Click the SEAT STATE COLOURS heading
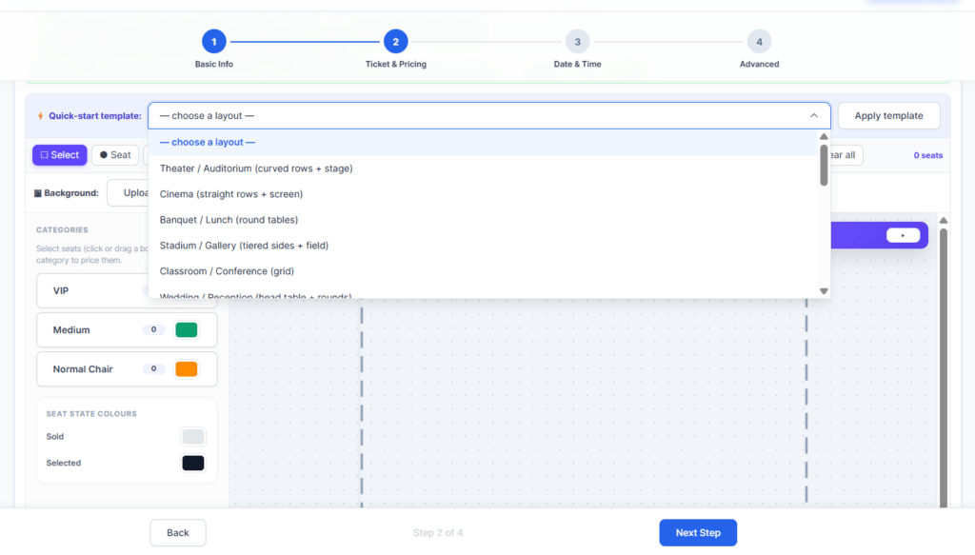 coord(91,414)
